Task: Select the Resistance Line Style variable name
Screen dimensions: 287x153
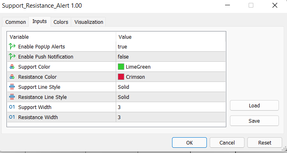Action: 43,97
